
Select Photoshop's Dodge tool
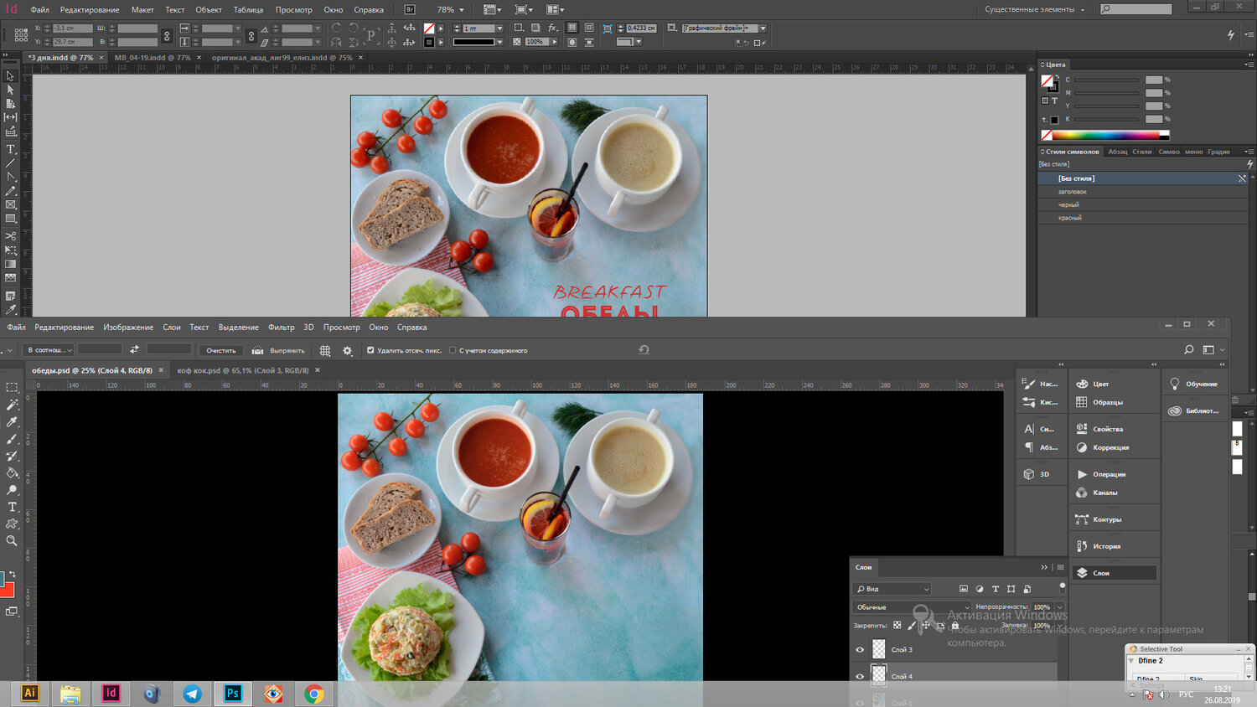[12, 490]
